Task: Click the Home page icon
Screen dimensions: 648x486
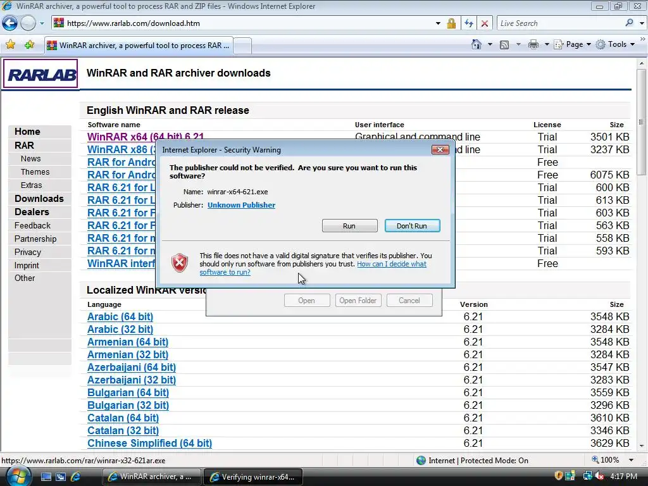Action: coord(476,44)
